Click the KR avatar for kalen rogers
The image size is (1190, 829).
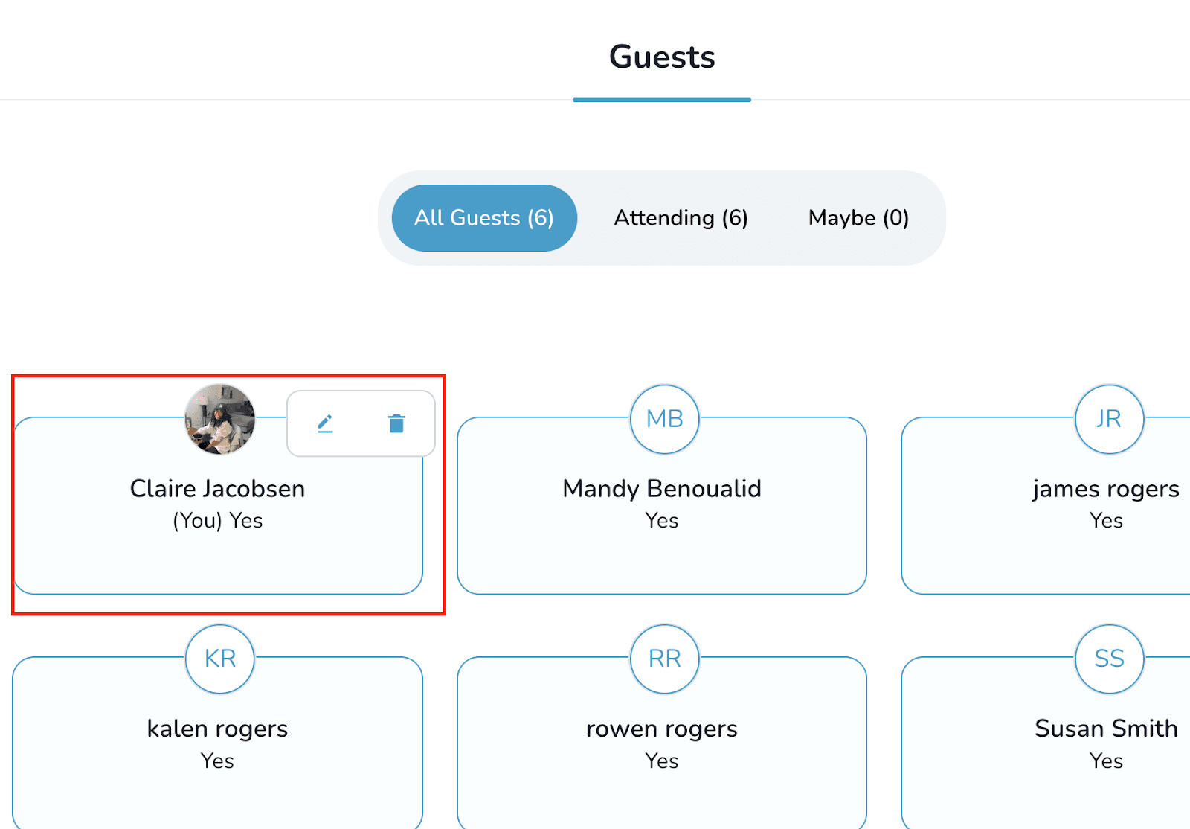point(218,659)
